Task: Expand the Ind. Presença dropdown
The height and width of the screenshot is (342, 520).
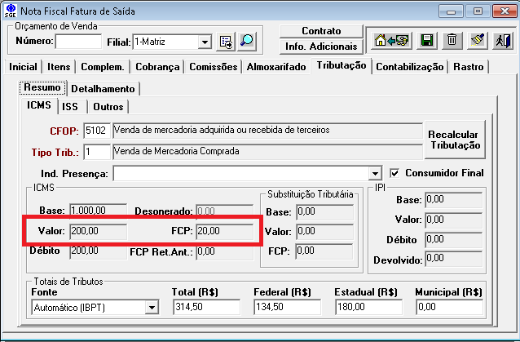Action: [x=375, y=174]
